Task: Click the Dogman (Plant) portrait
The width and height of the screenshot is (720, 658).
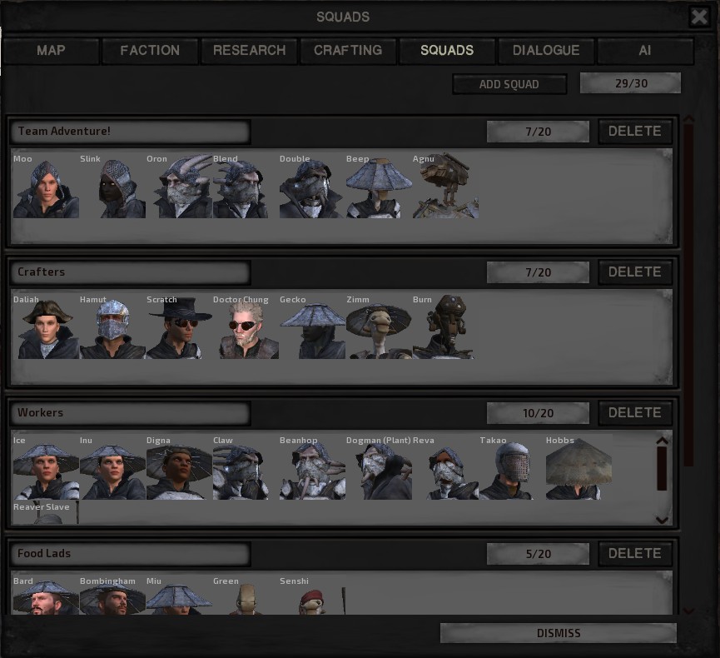Action: (379, 467)
